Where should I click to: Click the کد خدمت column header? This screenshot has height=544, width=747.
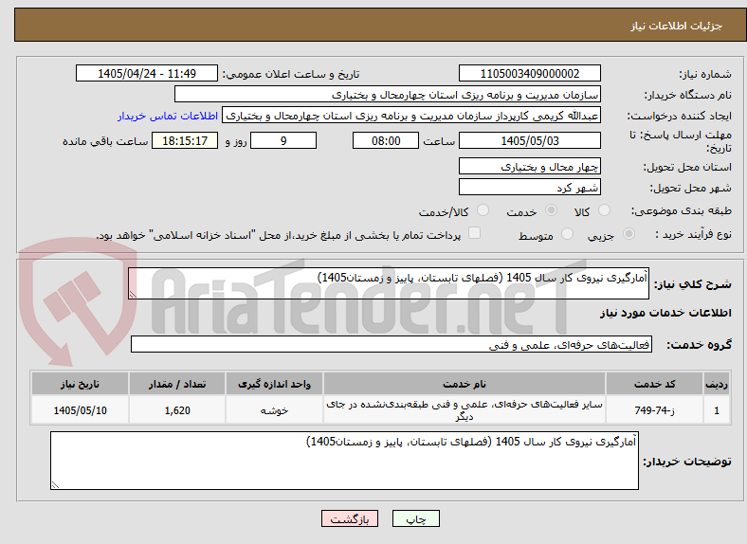pyautogui.click(x=655, y=384)
